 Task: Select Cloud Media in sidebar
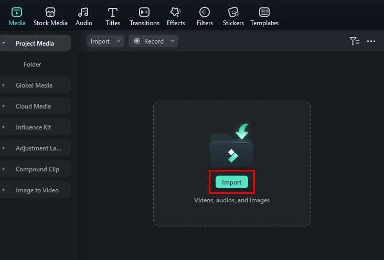[x=35, y=106]
